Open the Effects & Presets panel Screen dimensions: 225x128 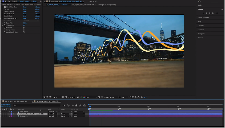pyautogui.click(x=203, y=18)
